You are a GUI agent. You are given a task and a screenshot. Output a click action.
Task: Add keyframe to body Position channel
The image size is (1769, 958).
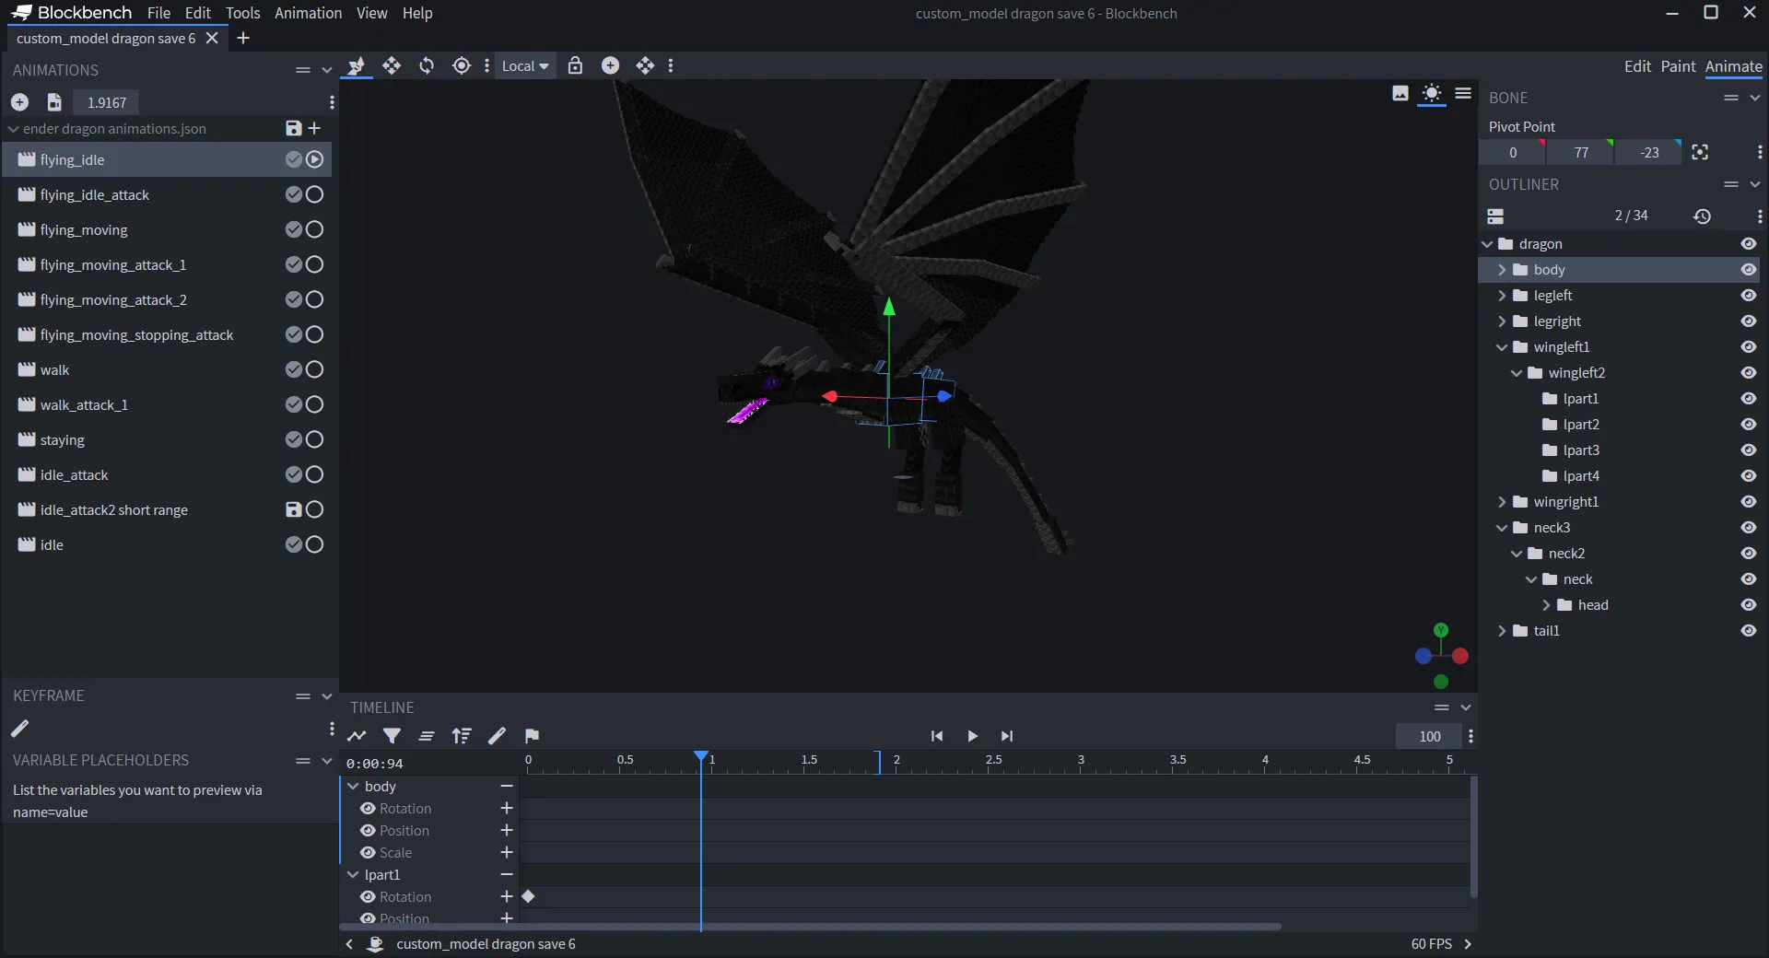pos(507,830)
